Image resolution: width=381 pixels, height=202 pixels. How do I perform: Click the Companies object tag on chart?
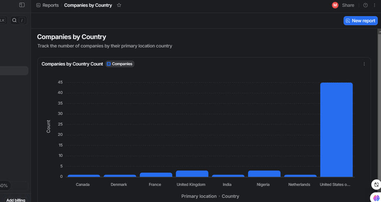click(120, 64)
